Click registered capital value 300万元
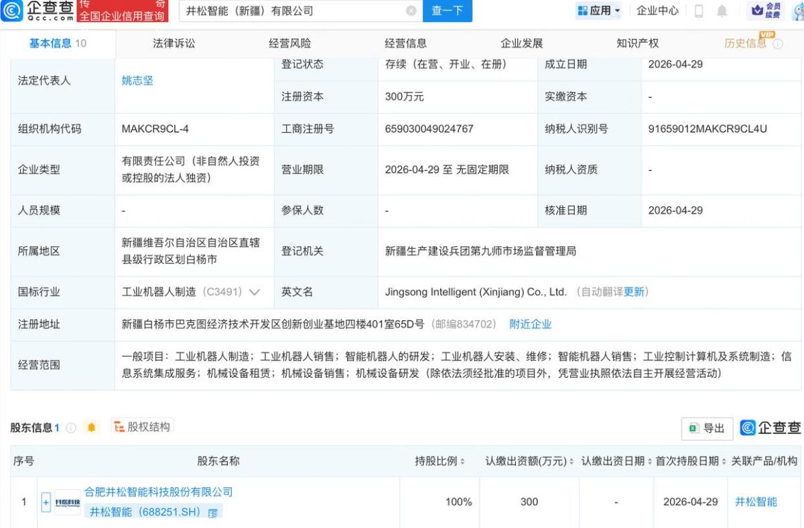Image resolution: width=804 pixels, height=528 pixels. [x=405, y=96]
